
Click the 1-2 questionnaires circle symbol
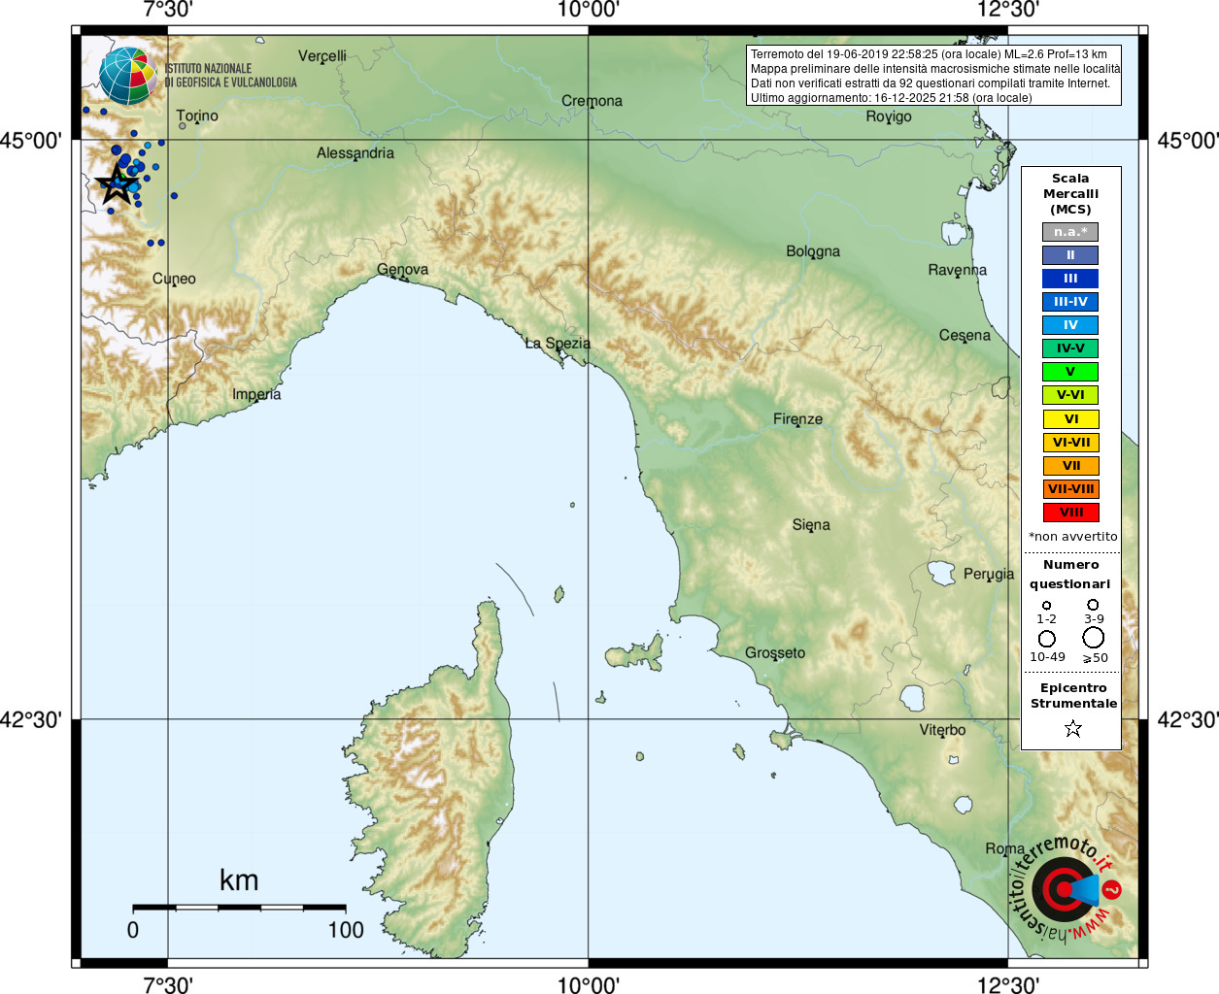point(1046,606)
